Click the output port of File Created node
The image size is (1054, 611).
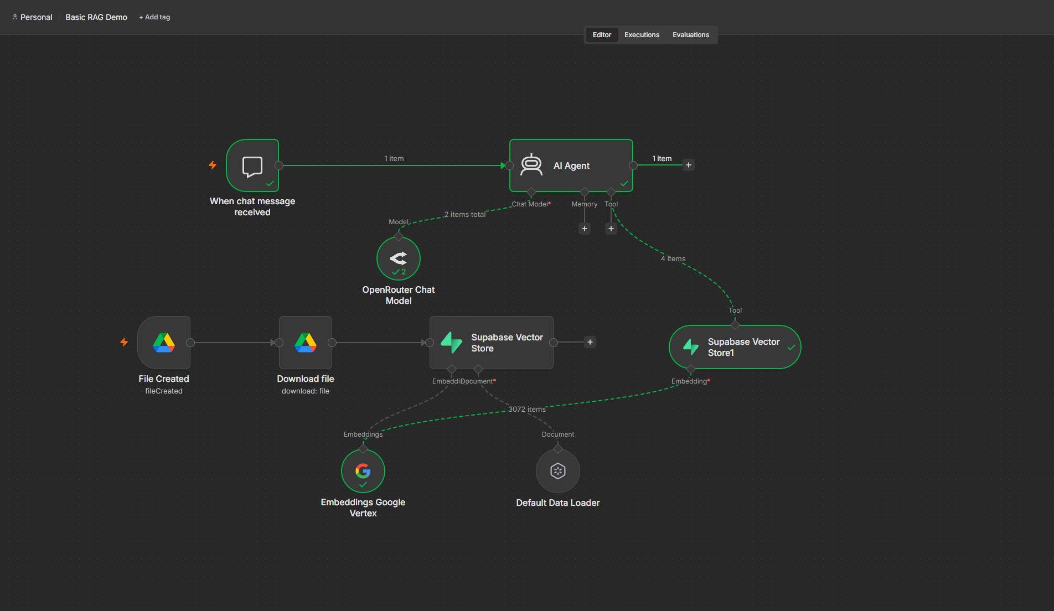[x=190, y=343]
